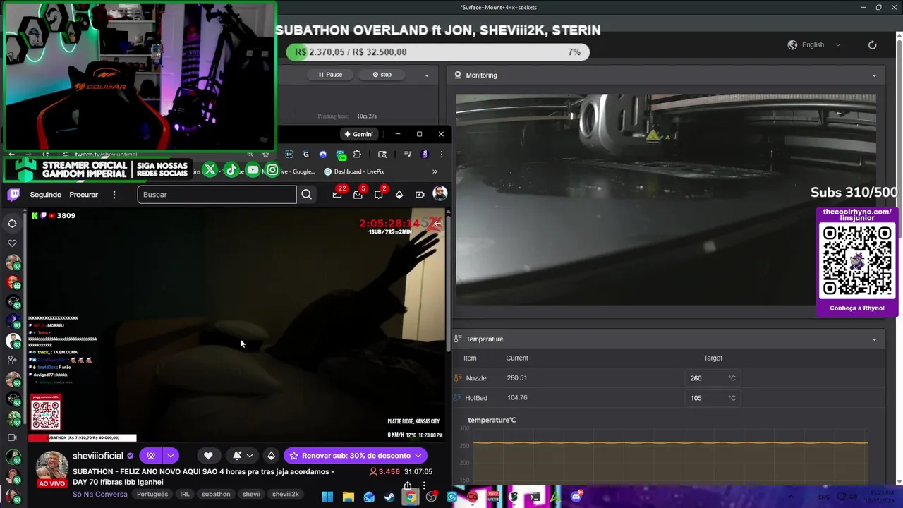
Task: Open terminal icon in taskbar
Action: (535, 497)
